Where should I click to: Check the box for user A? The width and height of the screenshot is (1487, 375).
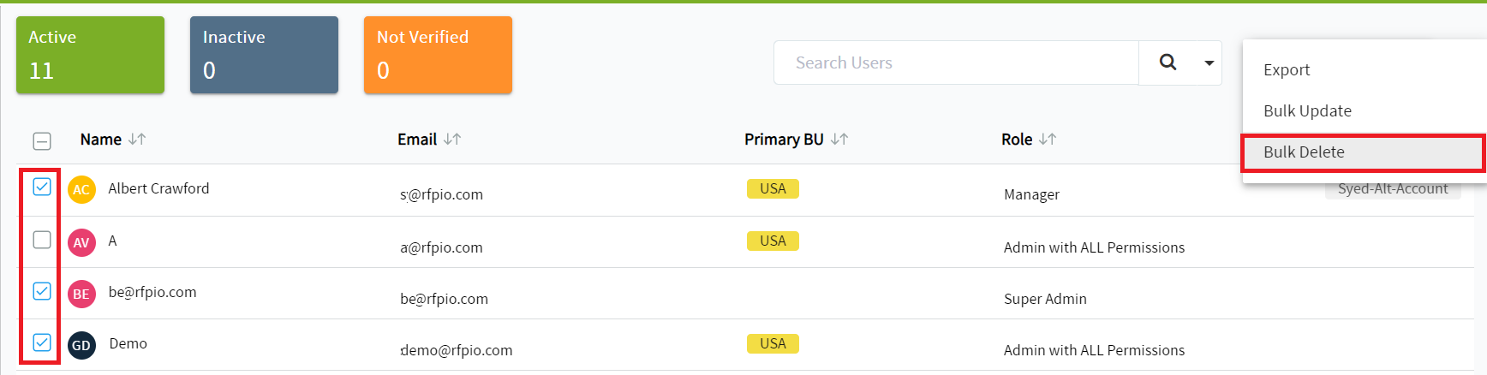42,240
